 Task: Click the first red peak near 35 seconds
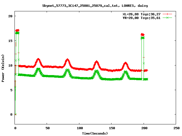tap(38, 62)
